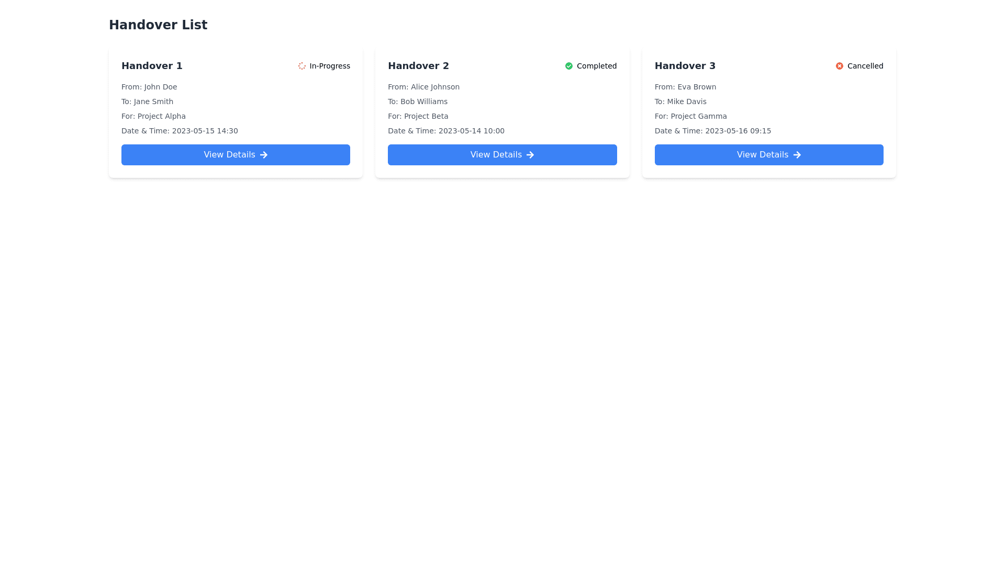Click the Completed status label
The height and width of the screenshot is (565, 1005).
(x=596, y=66)
